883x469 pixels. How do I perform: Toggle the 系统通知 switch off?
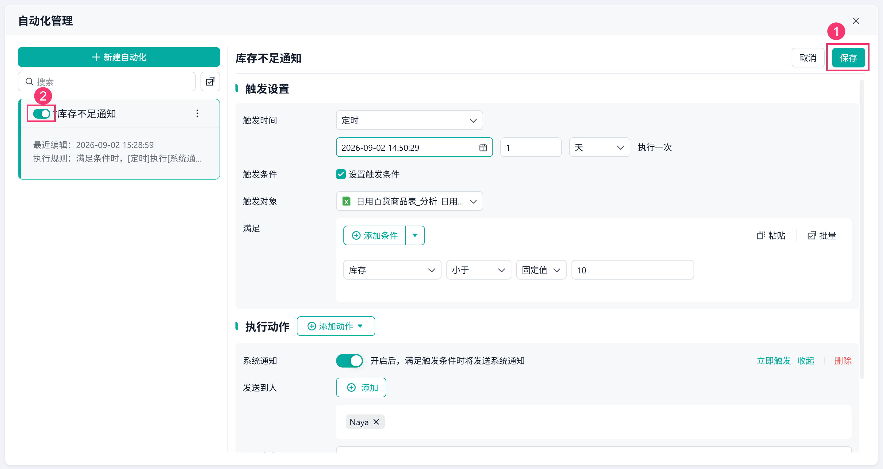(349, 361)
